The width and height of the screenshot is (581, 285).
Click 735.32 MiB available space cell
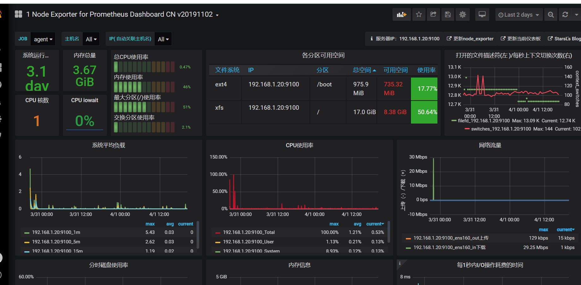(394, 89)
